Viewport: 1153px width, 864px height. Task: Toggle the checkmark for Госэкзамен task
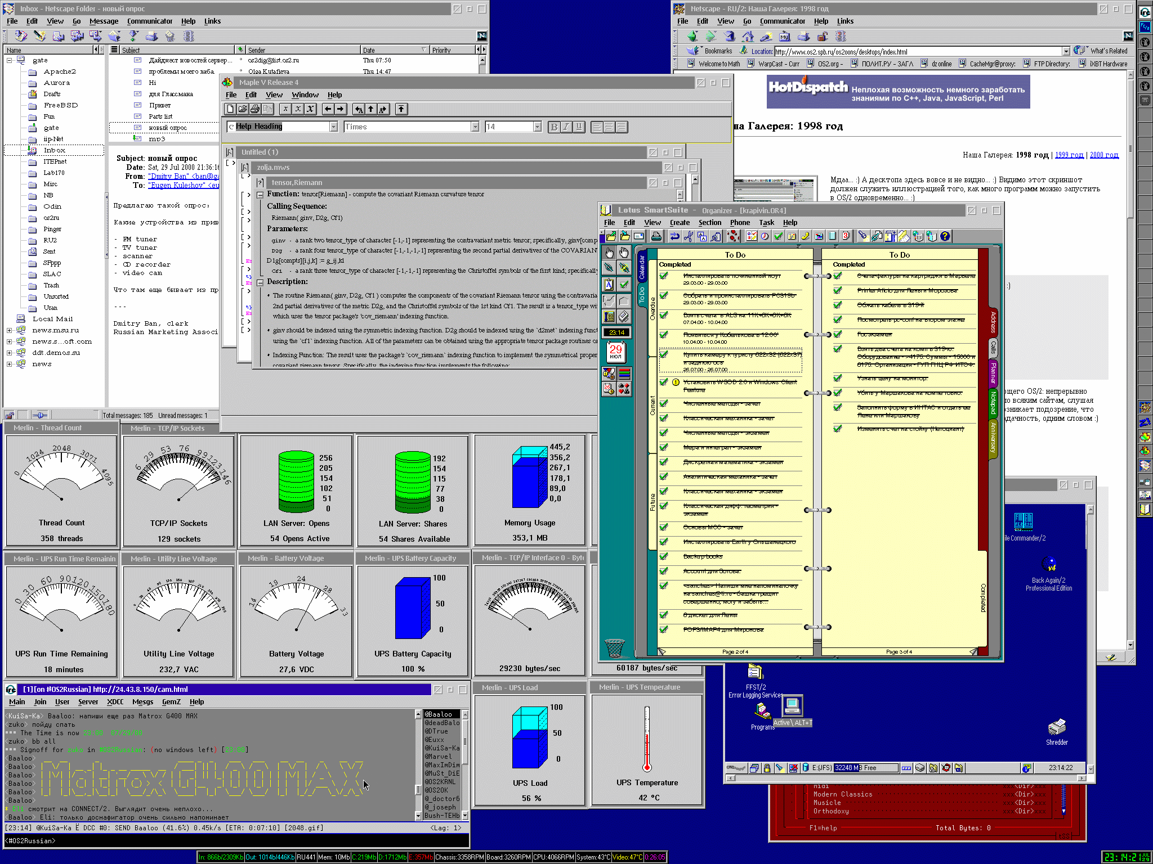(x=838, y=334)
